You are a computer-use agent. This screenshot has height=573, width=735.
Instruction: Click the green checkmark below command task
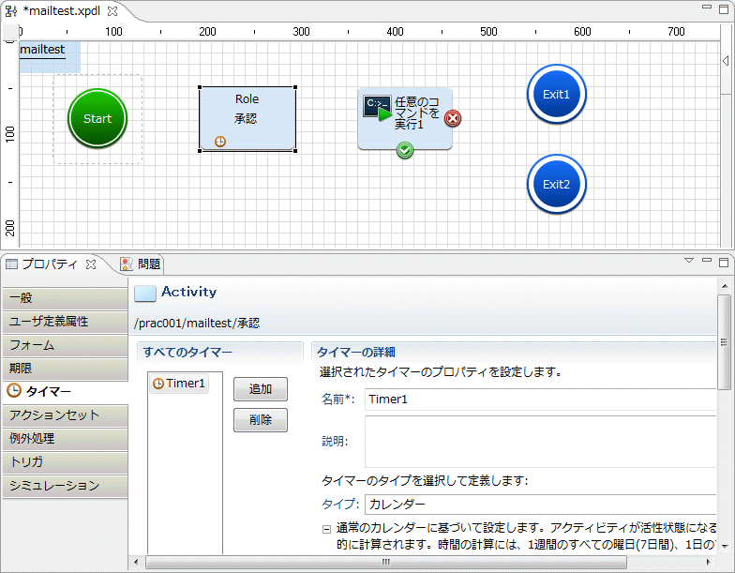pos(405,150)
